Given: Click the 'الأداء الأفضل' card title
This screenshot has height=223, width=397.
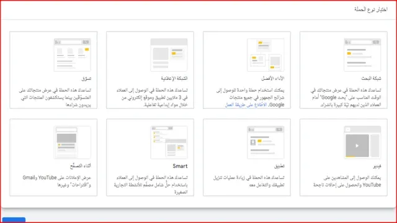Looking at the screenshot, I should click(273, 79).
